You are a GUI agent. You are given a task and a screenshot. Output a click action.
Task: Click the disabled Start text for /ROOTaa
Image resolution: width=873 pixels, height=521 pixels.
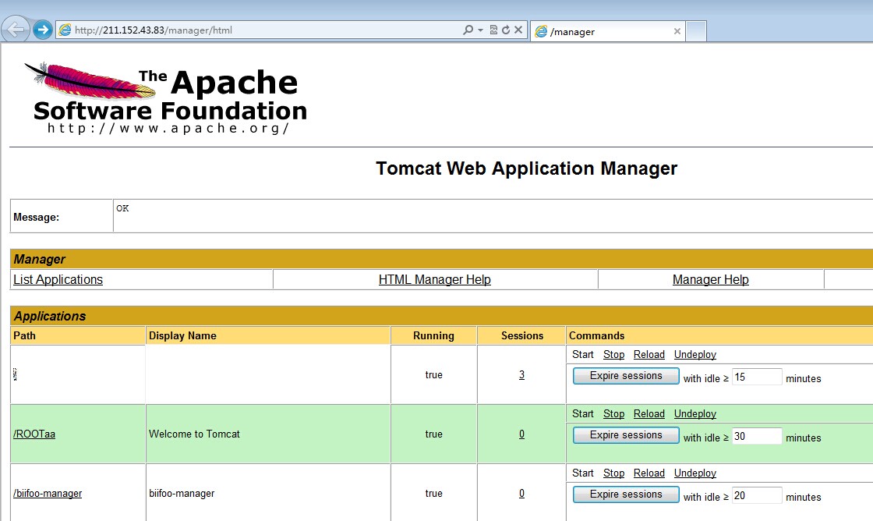tap(582, 413)
